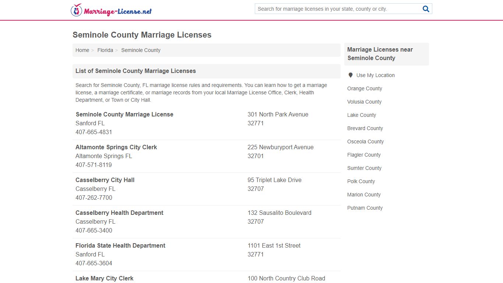Click the Marriage-License.net logo
This screenshot has height=283, width=503.
111,10
